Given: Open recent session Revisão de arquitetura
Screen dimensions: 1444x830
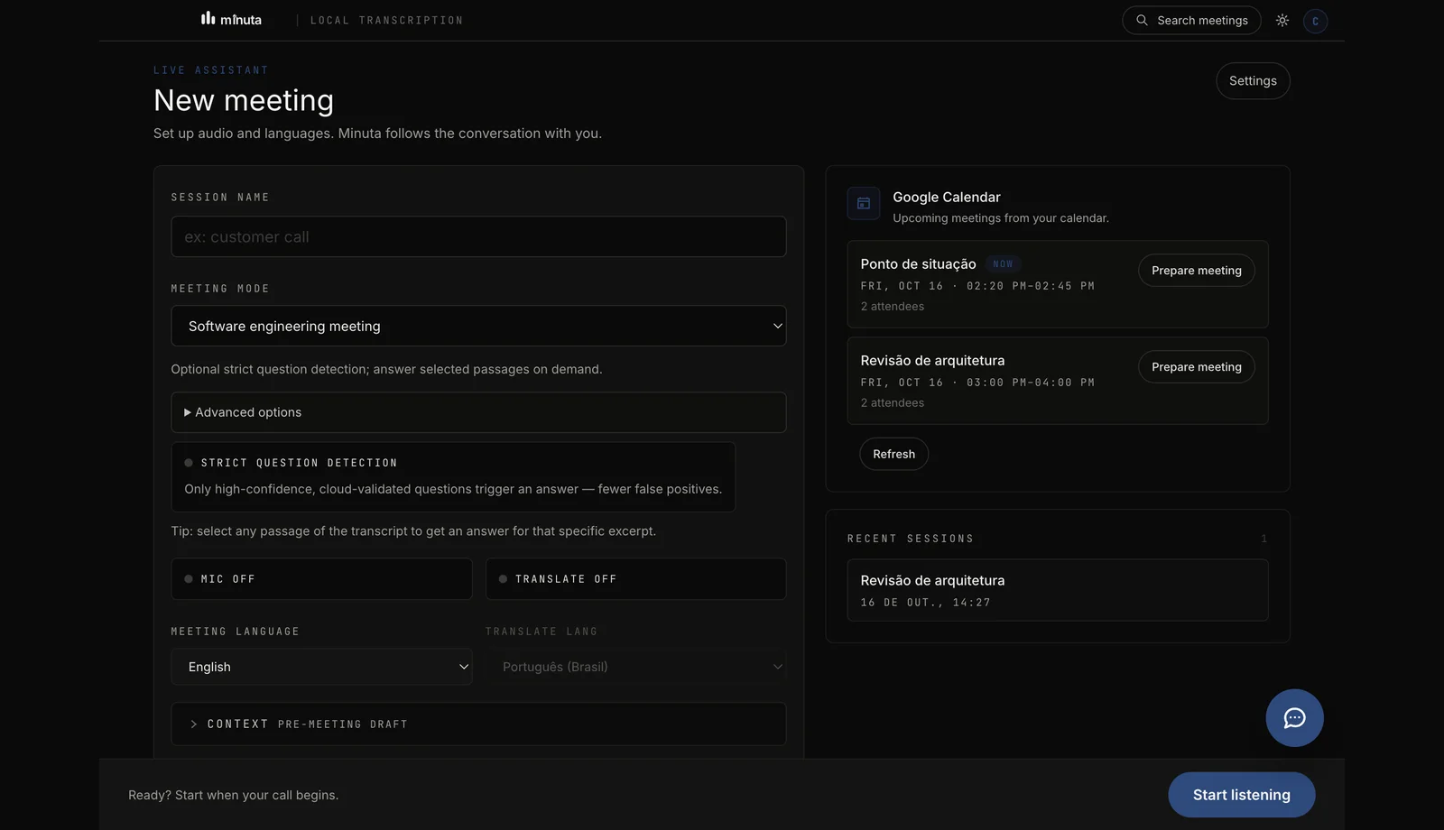Looking at the screenshot, I should click(1057, 590).
